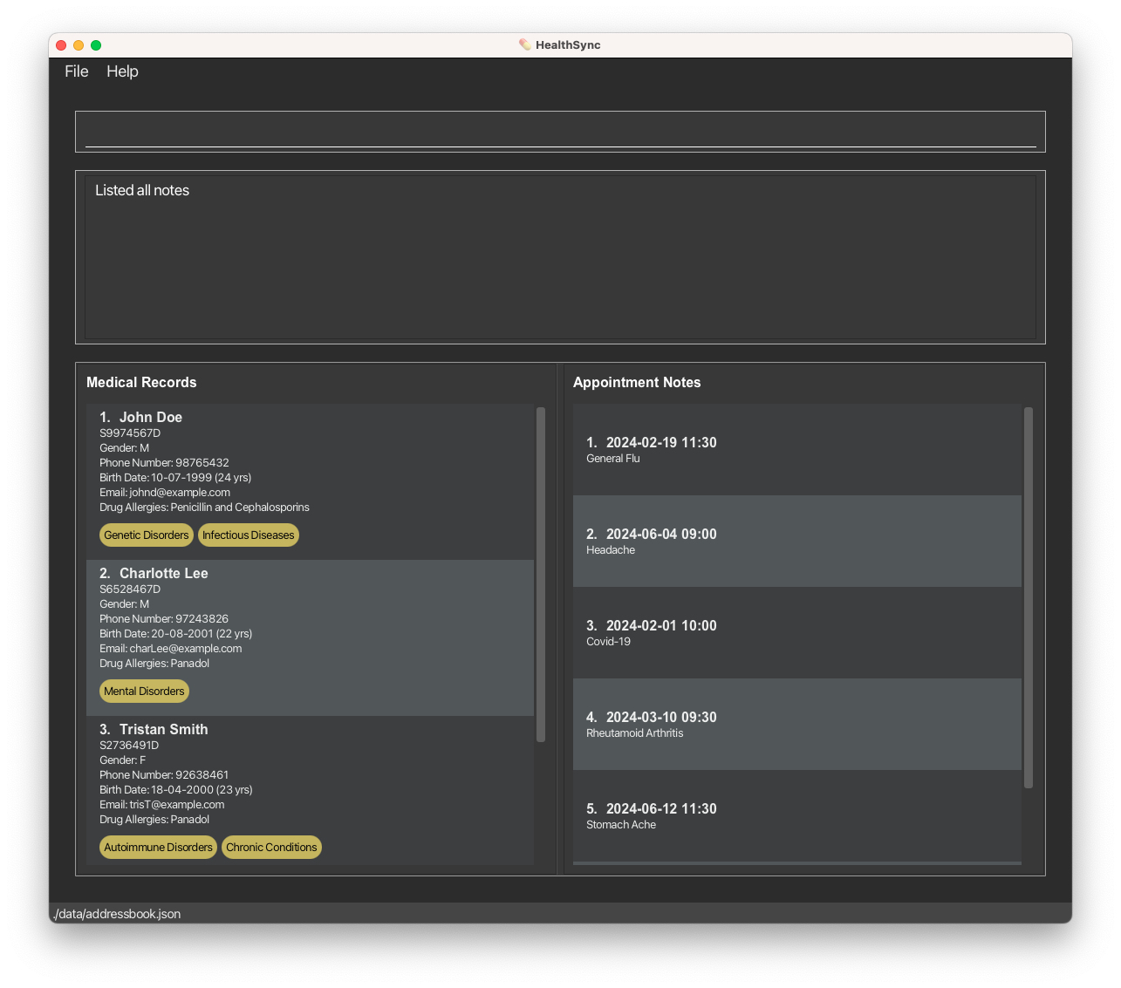Select the Headache appointment note
Viewport: 1121px width, 988px height.
click(x=797, y=542)
